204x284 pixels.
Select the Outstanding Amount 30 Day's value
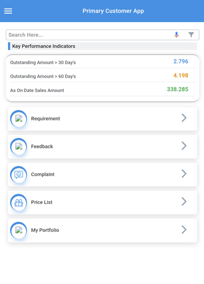pyautogui.click(x=181, y=61)
